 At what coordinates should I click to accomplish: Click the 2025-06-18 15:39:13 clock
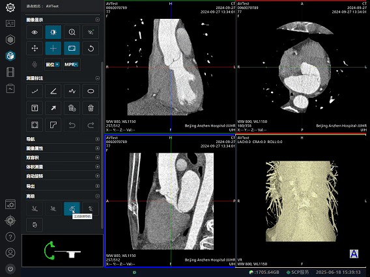338,272
